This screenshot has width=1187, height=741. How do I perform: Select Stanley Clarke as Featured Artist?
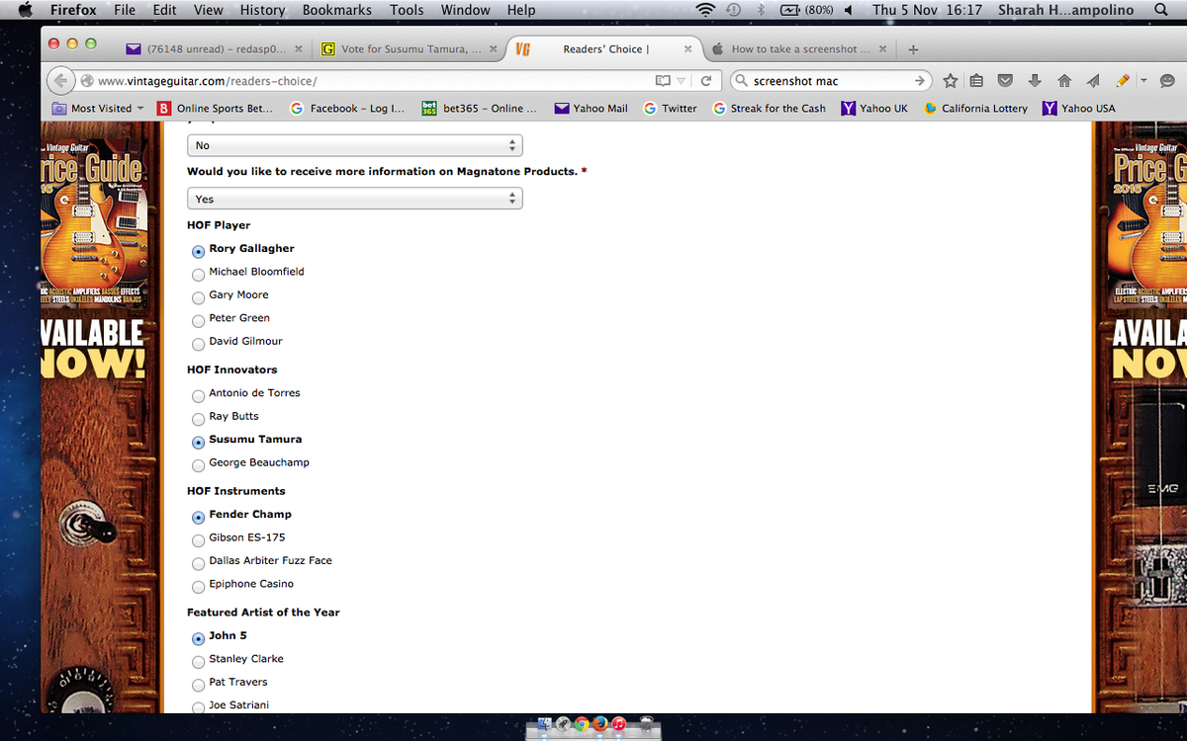click(x=199, y=661)
